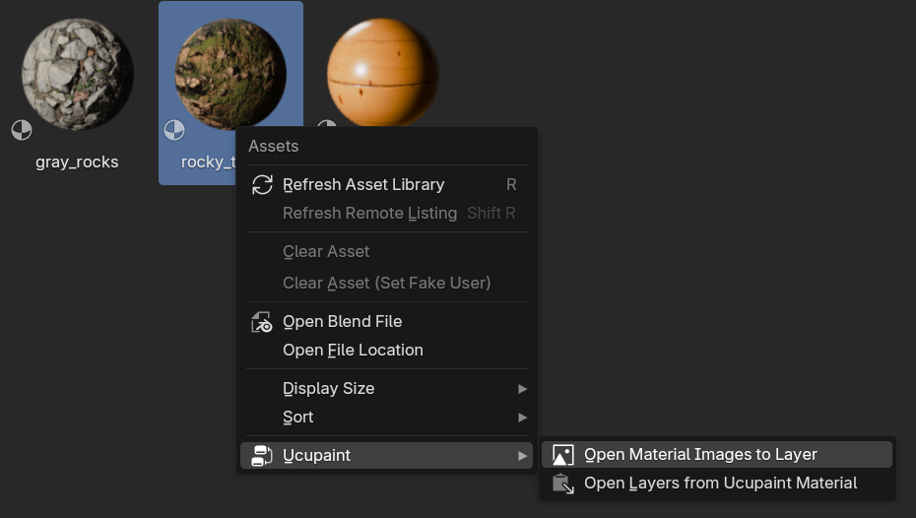Choose Refresh Asset Library from context menu
Viewport: 916px width, 518px height.
[387, 184]
